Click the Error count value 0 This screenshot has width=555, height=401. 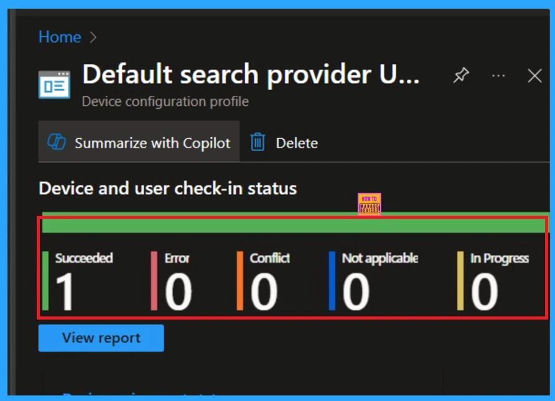tap(179, 292)
